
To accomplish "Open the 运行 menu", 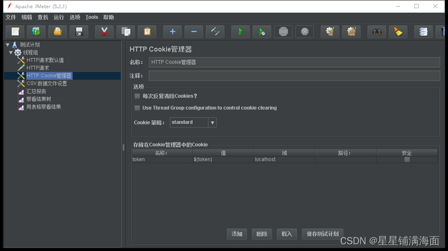I will click(x=59, y=18).
